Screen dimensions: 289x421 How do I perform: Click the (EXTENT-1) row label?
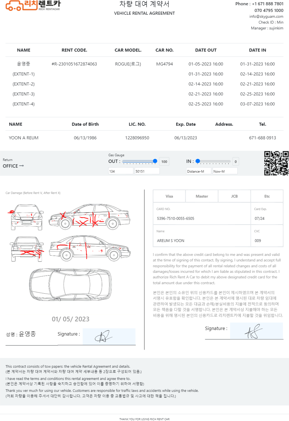tap(24, 74)
